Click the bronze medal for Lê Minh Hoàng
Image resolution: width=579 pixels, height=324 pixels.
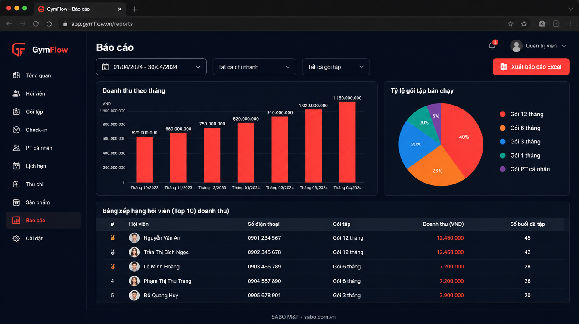[x=112, y=267]
